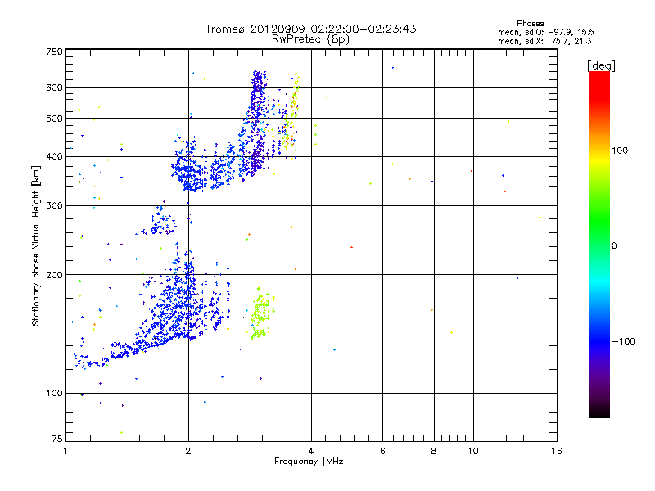Click the x-axis tick label "2"
This screenshot has height=491, width=655.
[188, 451]
